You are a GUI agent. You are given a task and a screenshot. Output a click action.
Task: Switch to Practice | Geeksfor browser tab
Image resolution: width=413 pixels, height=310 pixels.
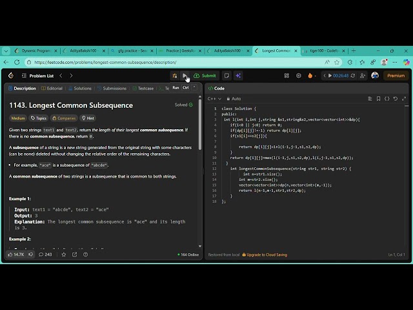pyautogui.click(x=180, y=50)
